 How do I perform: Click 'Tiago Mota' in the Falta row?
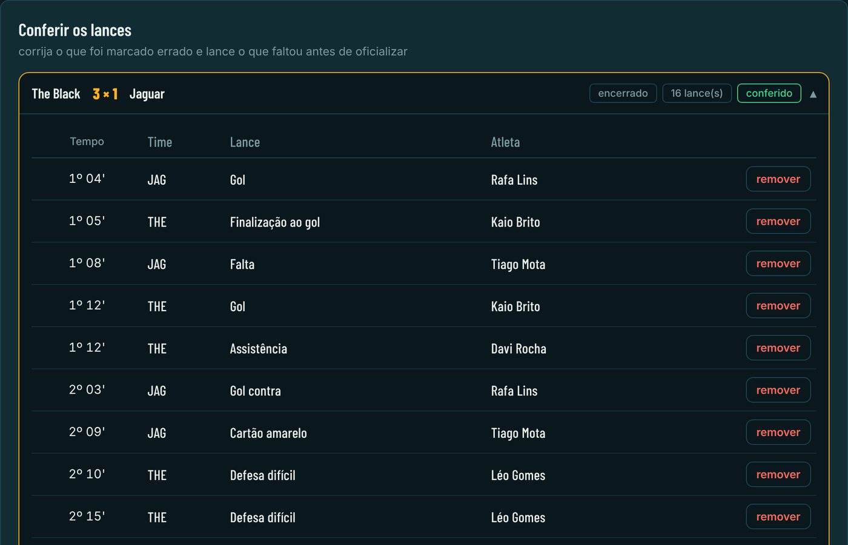518,265
